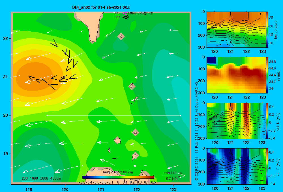Click the vel. E panel colorbar

point(267,166)
